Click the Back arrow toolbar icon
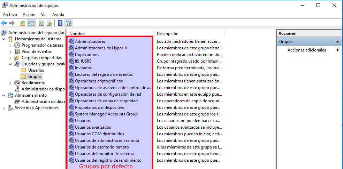This screenshot has height=169, width=343. [4, 23]
